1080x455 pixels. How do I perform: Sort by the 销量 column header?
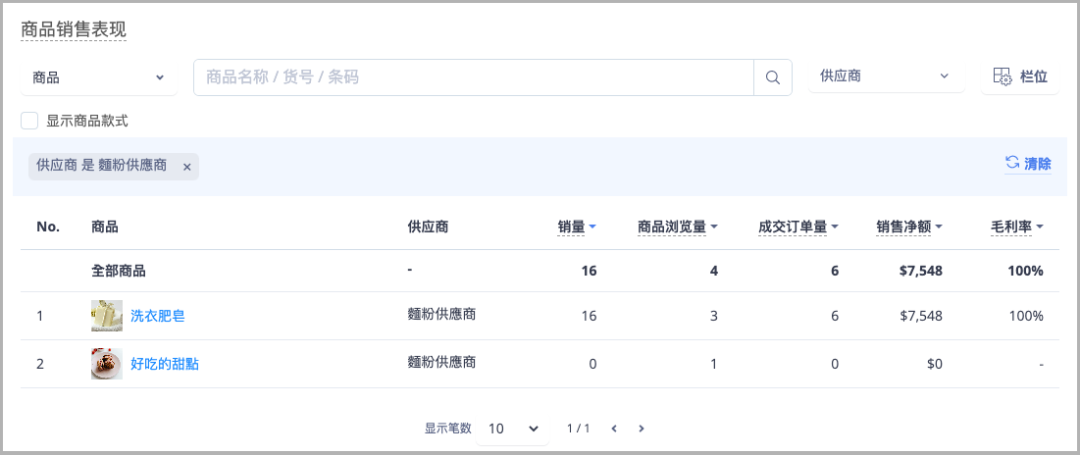[x=577, y=227]
